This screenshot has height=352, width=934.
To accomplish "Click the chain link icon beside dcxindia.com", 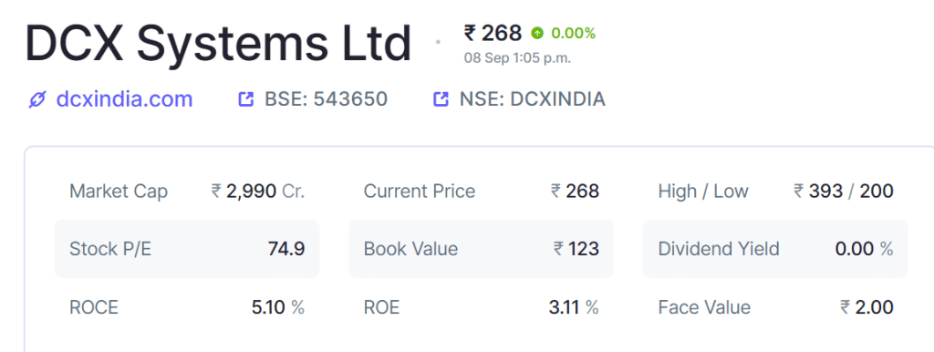I will tap(36, 100).
